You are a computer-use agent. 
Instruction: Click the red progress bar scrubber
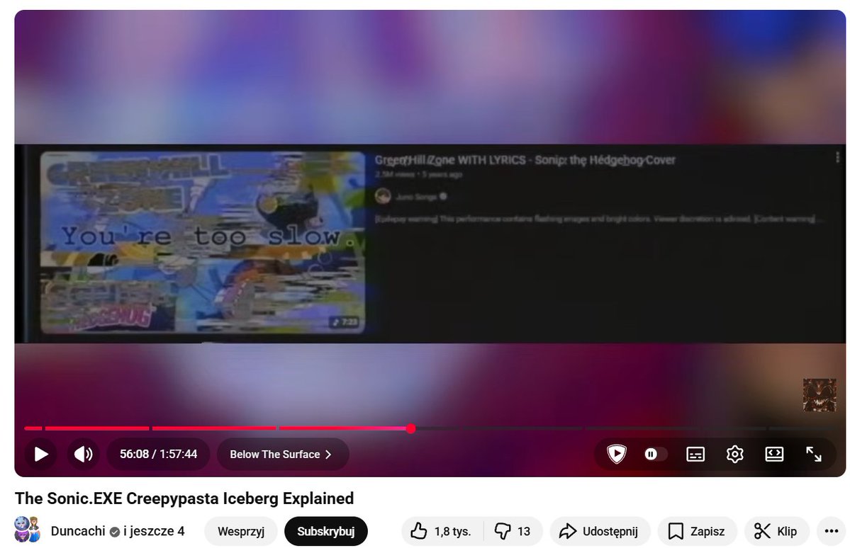pyautogui.click(x=411, y=428)
